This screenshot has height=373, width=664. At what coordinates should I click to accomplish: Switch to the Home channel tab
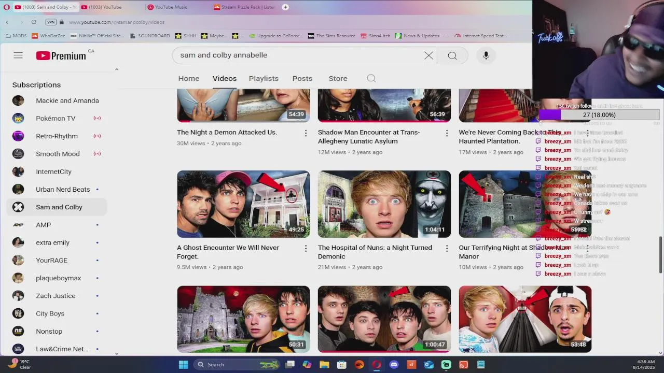(189, 78)
